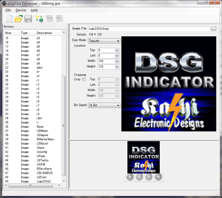Select the UDegree action row
Viewport: 222px width, 198px height.
pyautogui.click(x=33, y=135)
